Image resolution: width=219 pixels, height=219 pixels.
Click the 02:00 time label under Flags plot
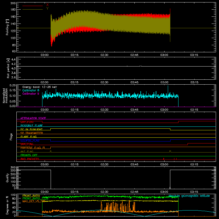coord(45,165)
